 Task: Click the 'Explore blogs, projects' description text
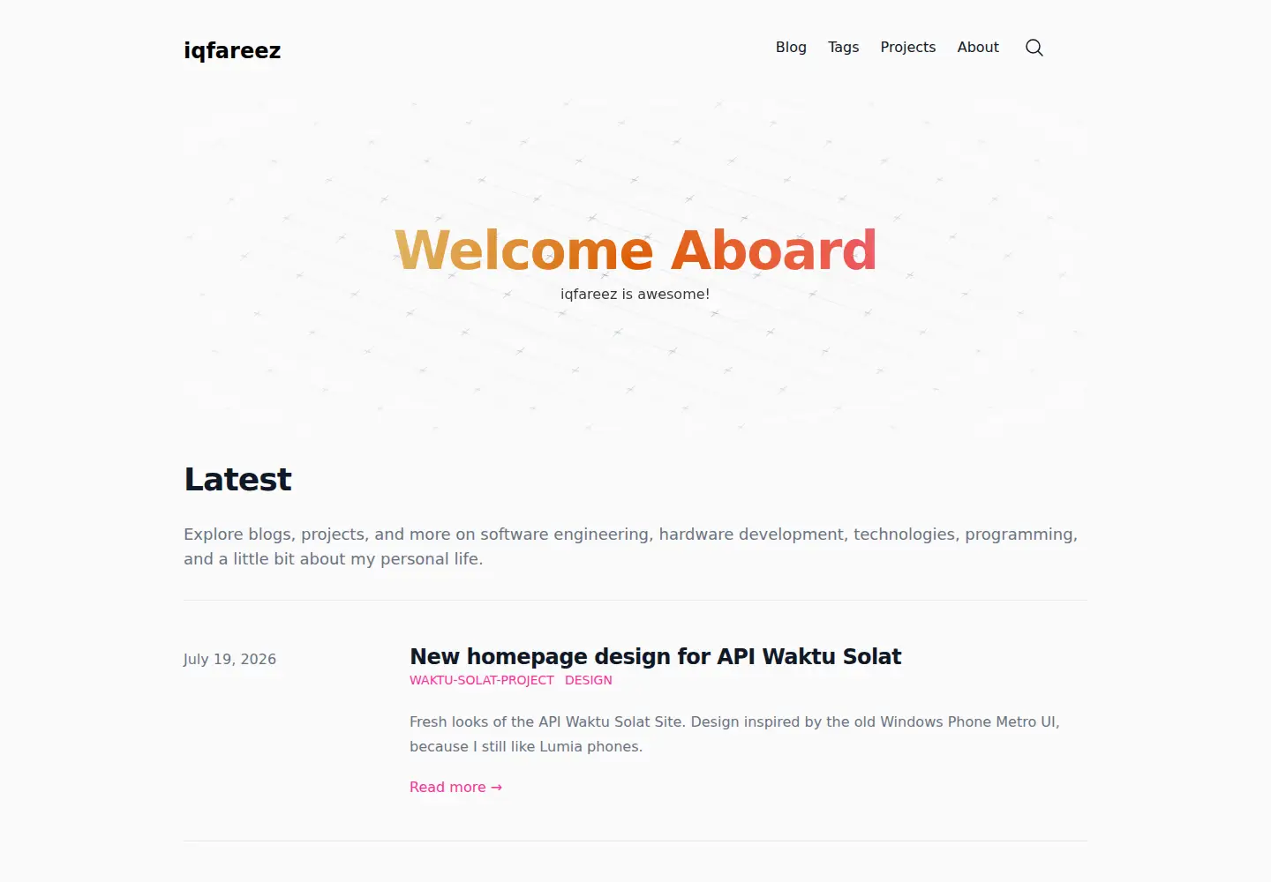pos(630,546)
